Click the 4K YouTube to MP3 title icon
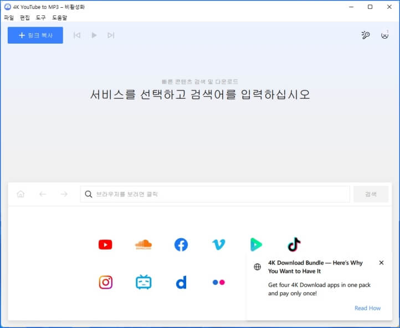The width and height of the screenshot is (400, 328). pos(8,7)
